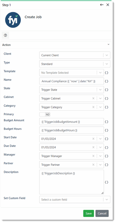
Task: Open merge field braces beside Due Date
Action: 107,147
